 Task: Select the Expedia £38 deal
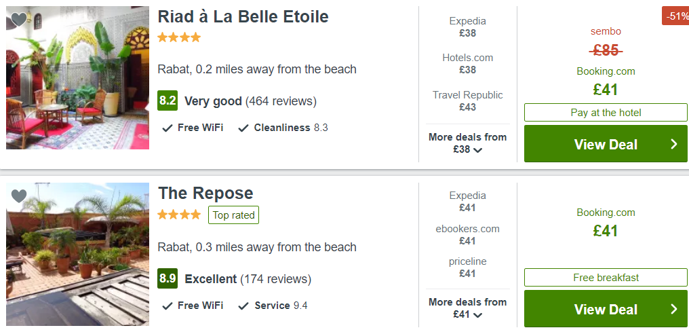point(467,27)
